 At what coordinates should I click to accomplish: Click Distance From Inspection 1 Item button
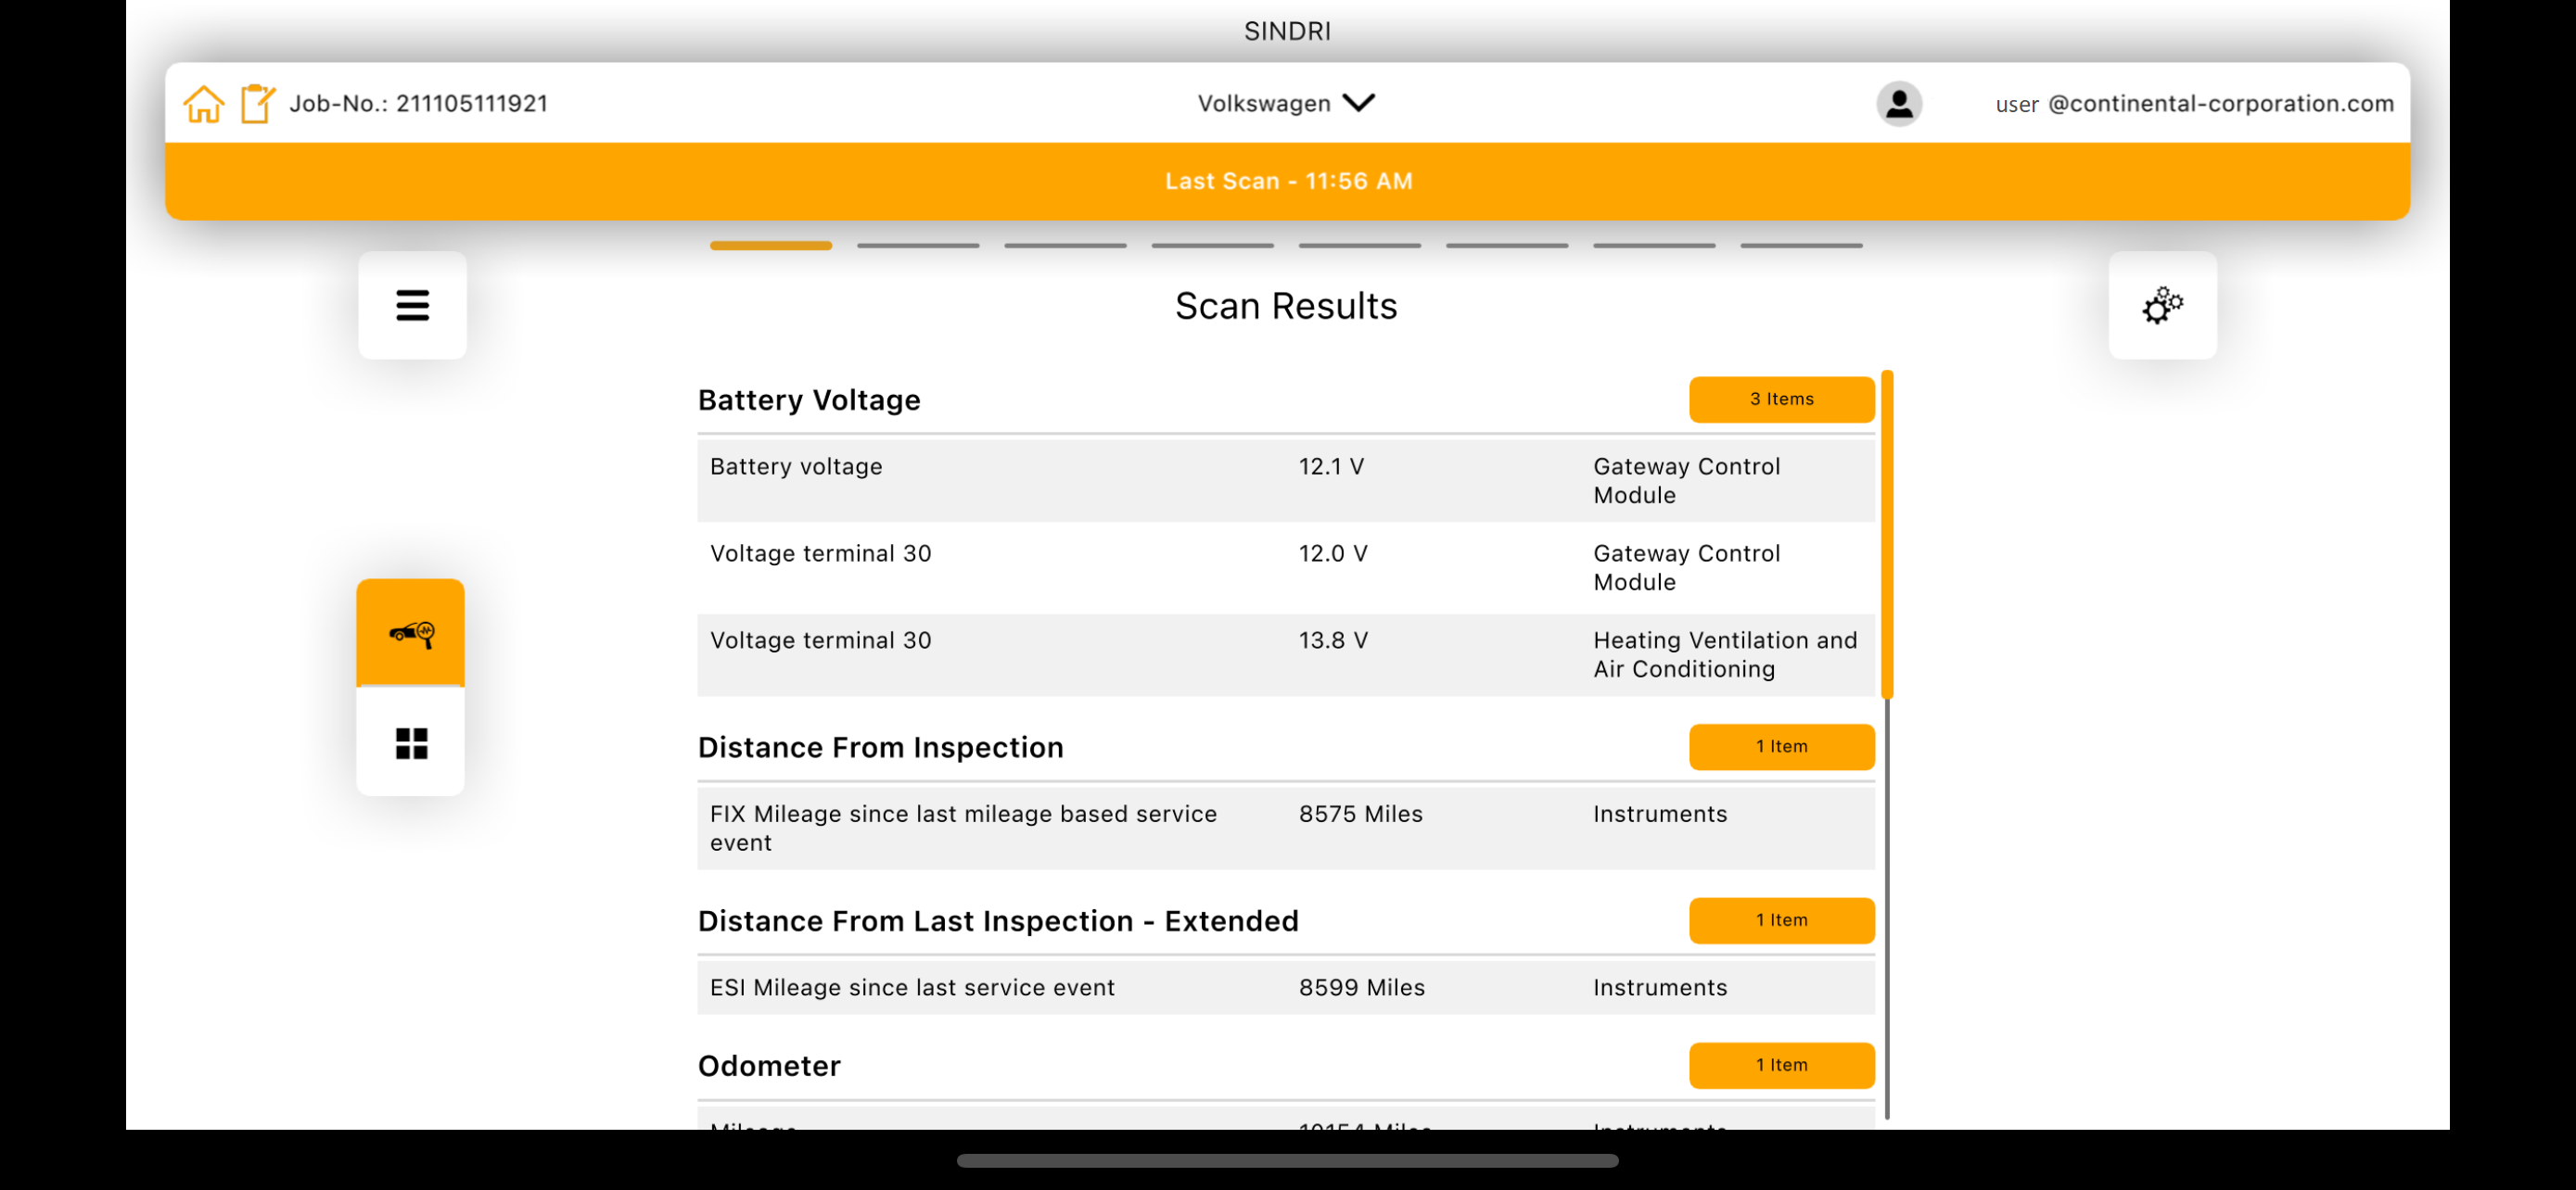1781,746
